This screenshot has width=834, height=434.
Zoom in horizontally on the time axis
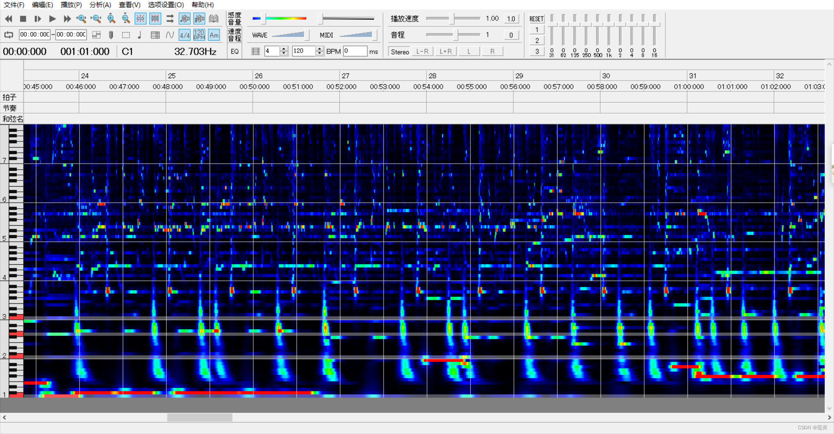click(x=81, y=19)
